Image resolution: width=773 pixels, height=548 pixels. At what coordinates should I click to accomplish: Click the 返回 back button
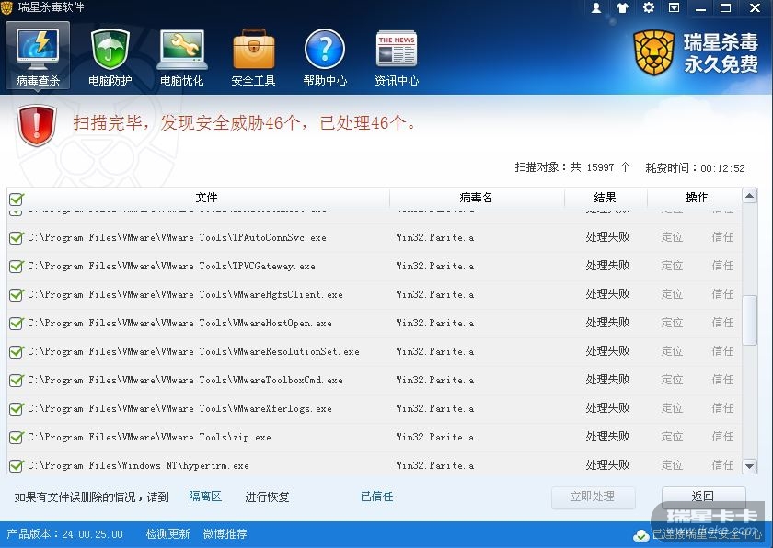click(703, 497)
